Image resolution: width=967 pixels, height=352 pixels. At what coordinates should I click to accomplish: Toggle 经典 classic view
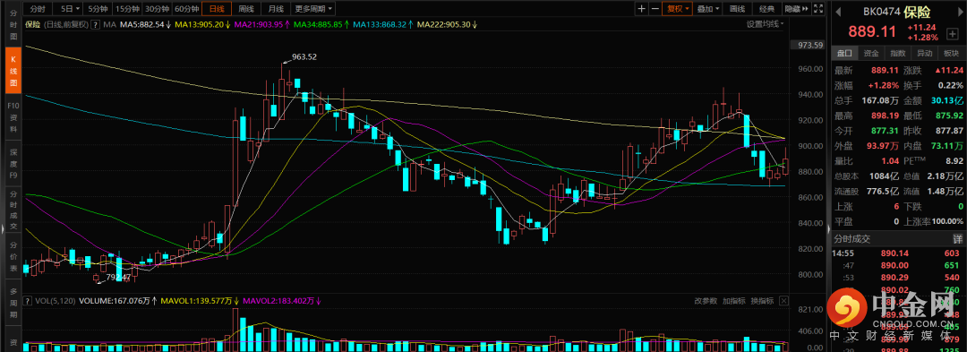[x=766, y=9]
